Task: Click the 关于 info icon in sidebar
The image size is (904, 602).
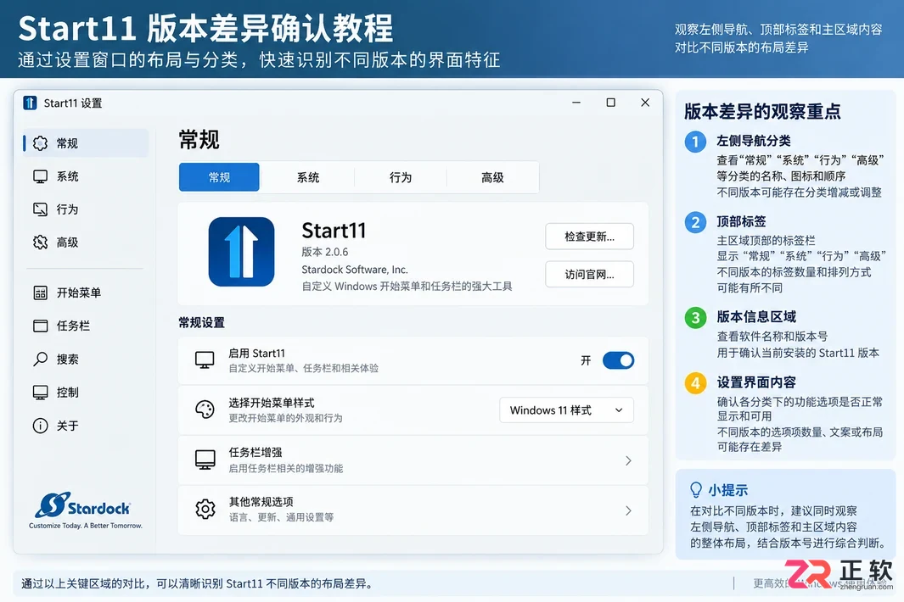Action: [41, 426]
